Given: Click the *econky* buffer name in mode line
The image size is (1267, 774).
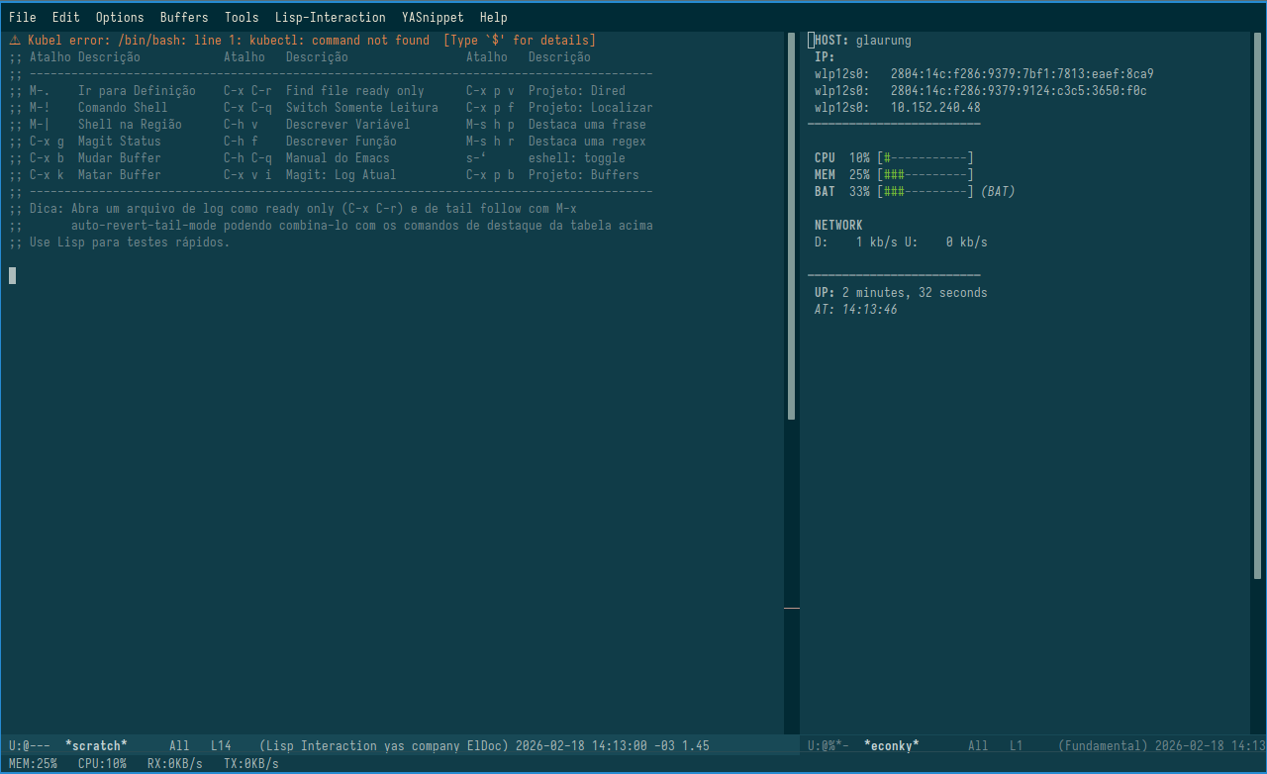Looking at the screenshot, I should pyautogui.click(x=892, y=745).
